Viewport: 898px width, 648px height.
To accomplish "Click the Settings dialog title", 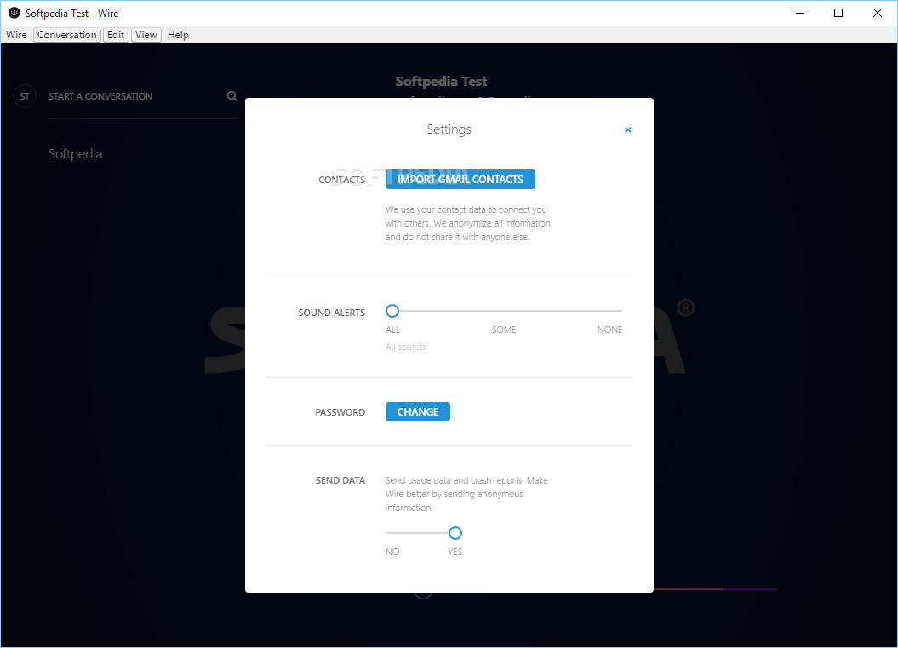I will coord(449,129).
